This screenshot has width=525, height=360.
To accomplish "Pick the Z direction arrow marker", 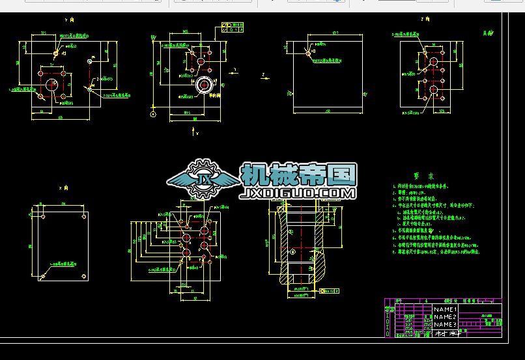I will coord(264,77).
